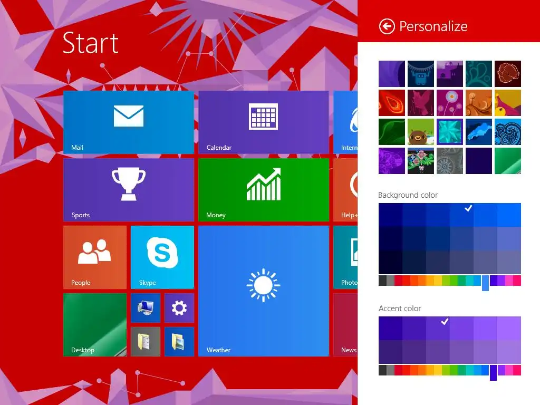540x405 pixels.
Task: Select the checked purple accent color swatch
Action: (x=438, y=329)
